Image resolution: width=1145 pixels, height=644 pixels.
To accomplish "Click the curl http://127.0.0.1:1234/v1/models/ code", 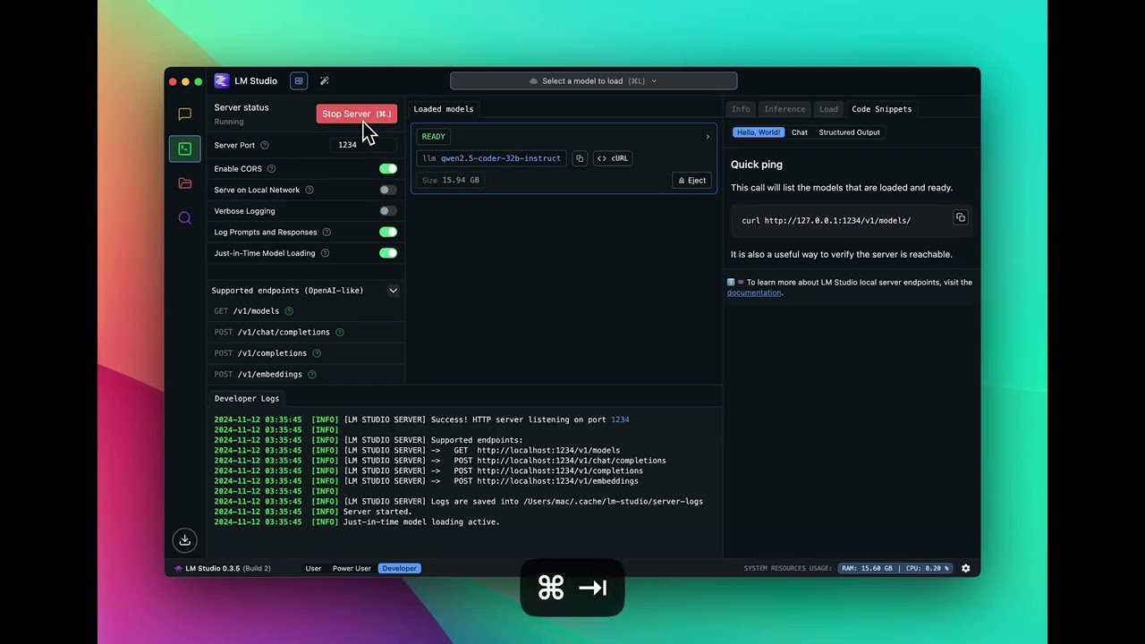I will point(827,220).
